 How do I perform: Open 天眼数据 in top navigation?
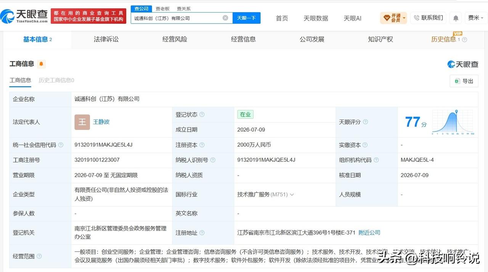(316, 18)
